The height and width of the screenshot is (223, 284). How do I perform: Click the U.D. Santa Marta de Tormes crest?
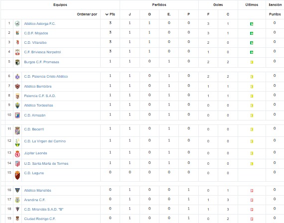pyautogui.click(x=17, y=164)
